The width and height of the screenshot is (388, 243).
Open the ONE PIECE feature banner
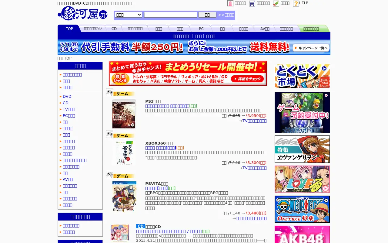tap(302, 209)
